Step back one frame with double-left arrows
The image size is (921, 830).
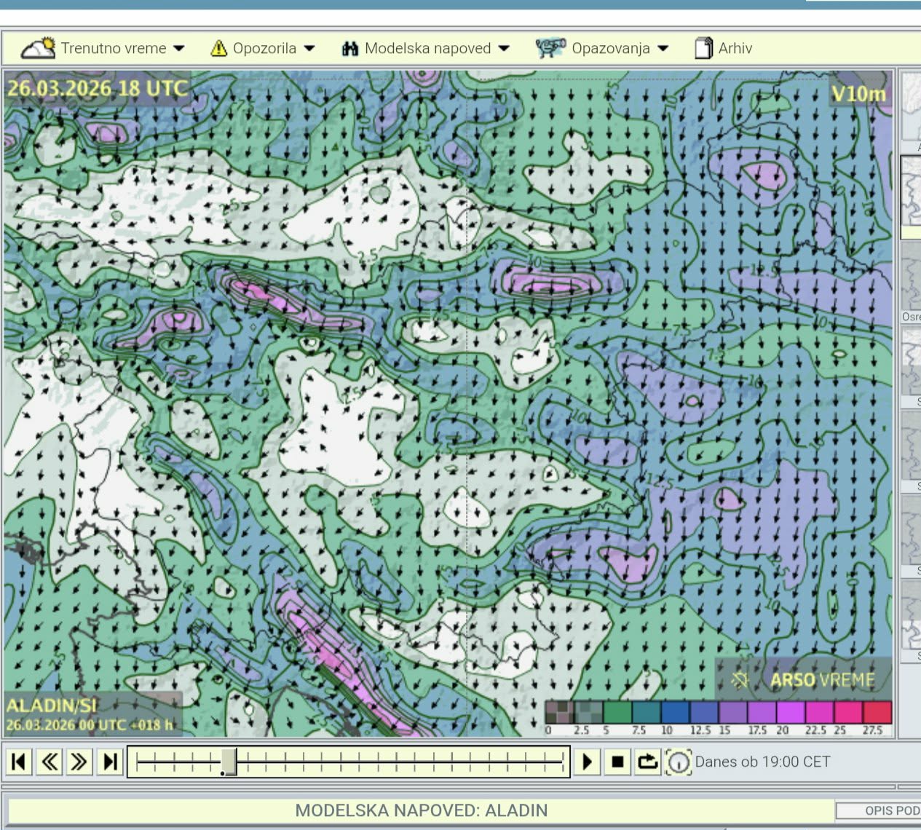point(50,762)
